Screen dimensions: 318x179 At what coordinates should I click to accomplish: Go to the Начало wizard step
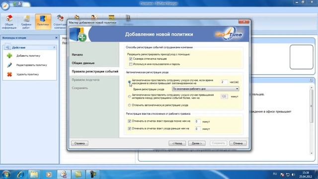click(x=78, y=55)
